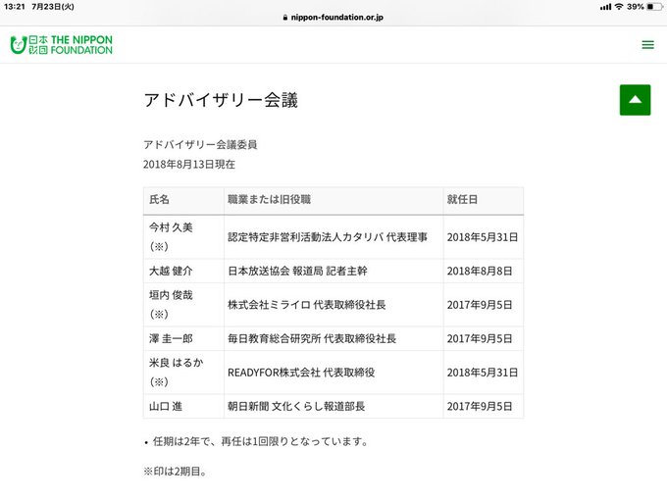Select the heading アドバイザリー会議

coord(221,100)
